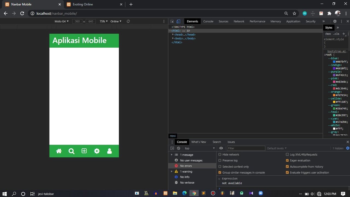350x197 pixels.
Task: Open the Application tab
Action: pos(293,21)
